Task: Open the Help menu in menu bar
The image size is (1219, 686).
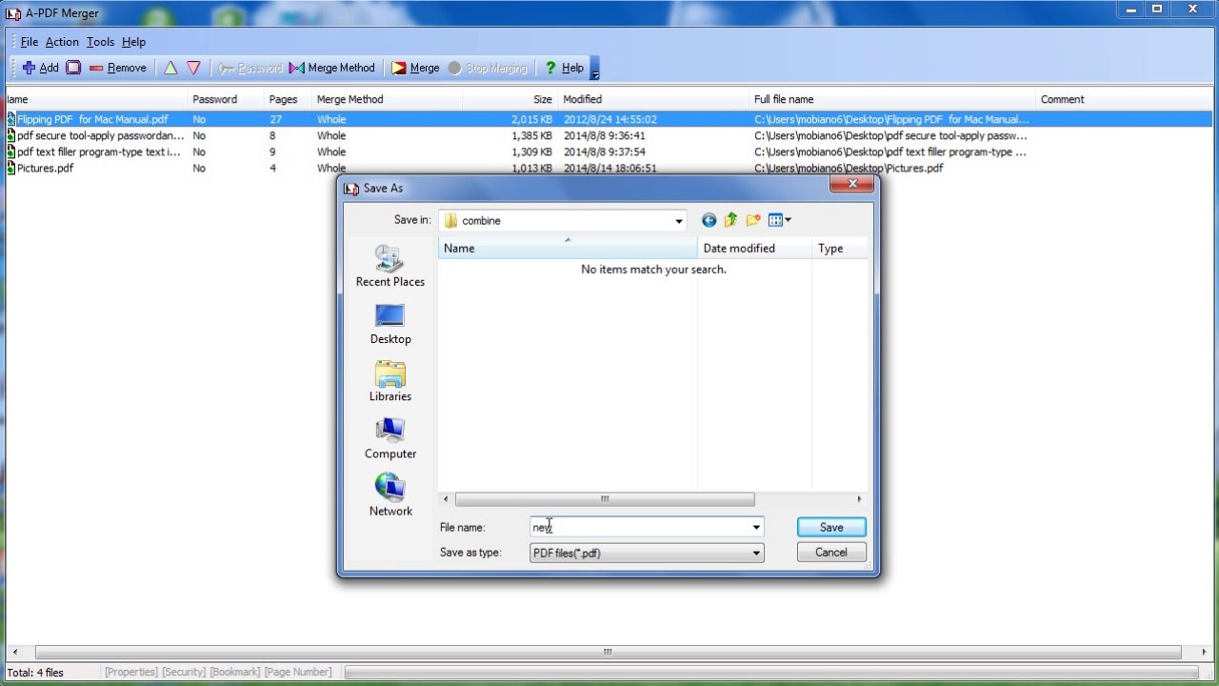Action: point(133,42)
